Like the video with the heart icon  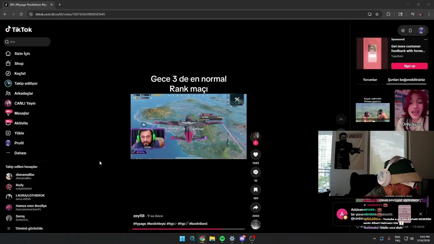pyautogui.click(x=256, y=155)
